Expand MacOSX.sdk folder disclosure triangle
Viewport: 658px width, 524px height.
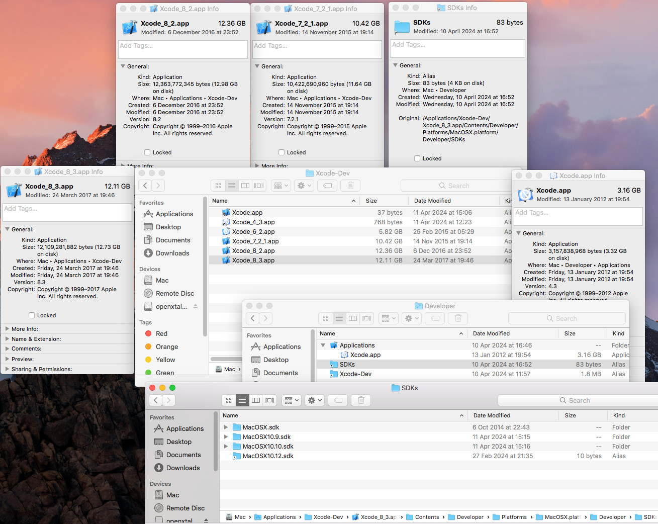click(226, 427)
